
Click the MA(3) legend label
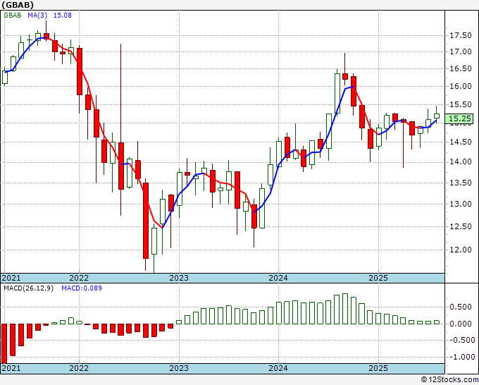click(x=37, y=15)
